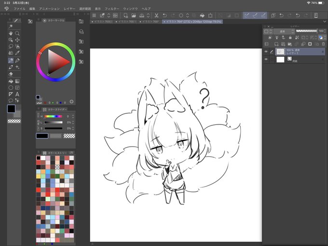Screen dimensions: 328x246
Task: Click the Fill icon in command bar
Action: (202, 15)
